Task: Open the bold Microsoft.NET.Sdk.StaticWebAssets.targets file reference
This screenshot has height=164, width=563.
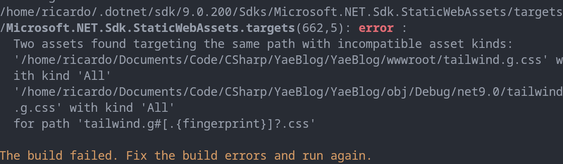Action: point(150,28)
